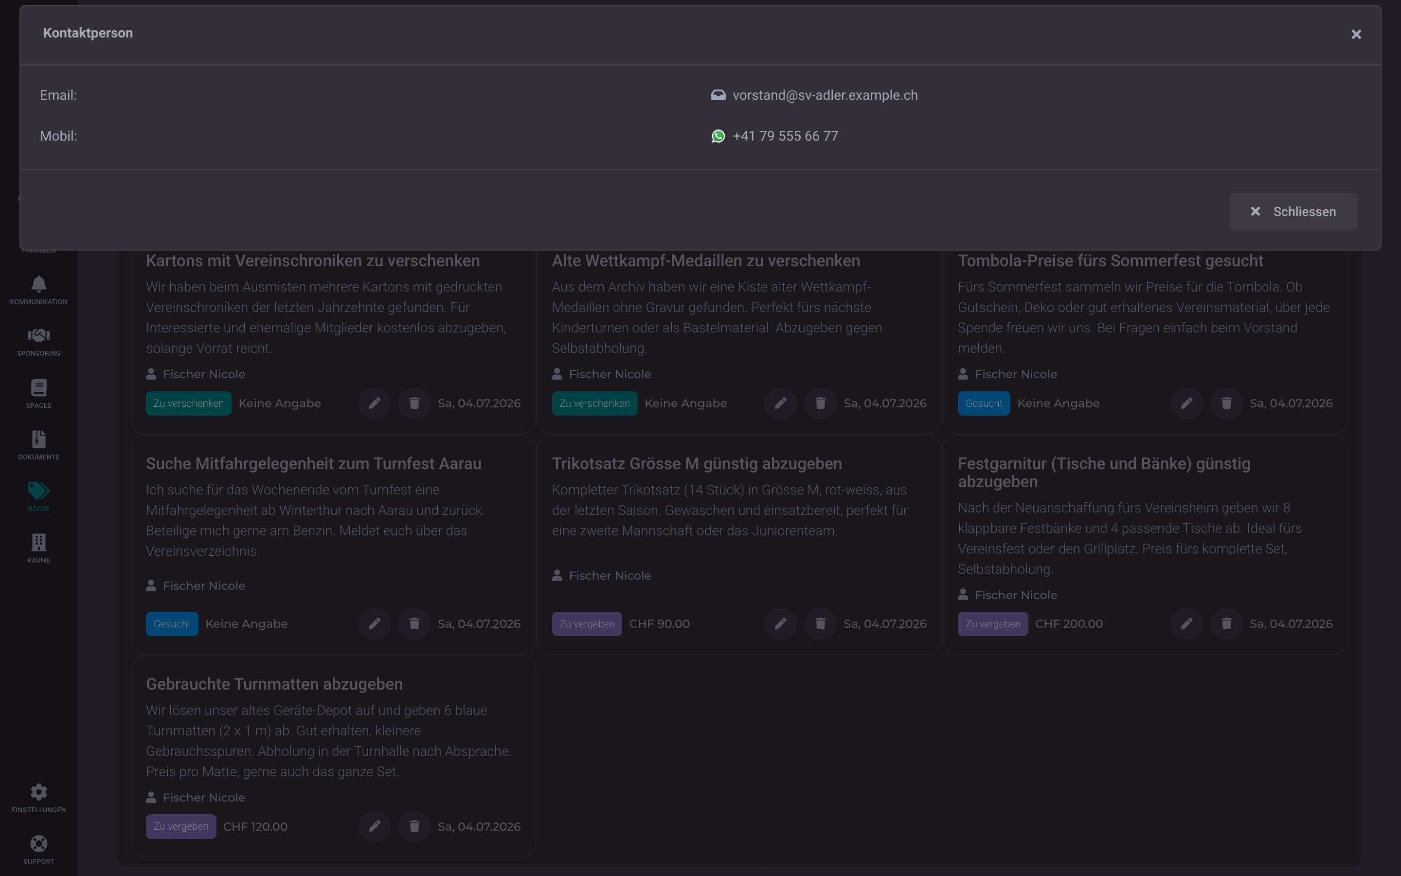Viewport: 1401px width, 876px height.
Task: Click Fischer Nicole on the Turnmatten listing
Action: click(204, 798)
